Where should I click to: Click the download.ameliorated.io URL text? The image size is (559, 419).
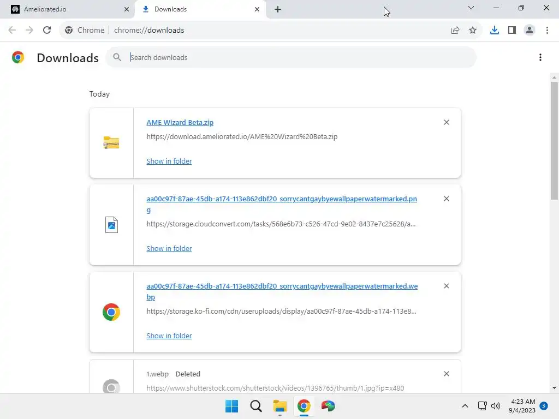pyautogui.click(x=242, y=136)
